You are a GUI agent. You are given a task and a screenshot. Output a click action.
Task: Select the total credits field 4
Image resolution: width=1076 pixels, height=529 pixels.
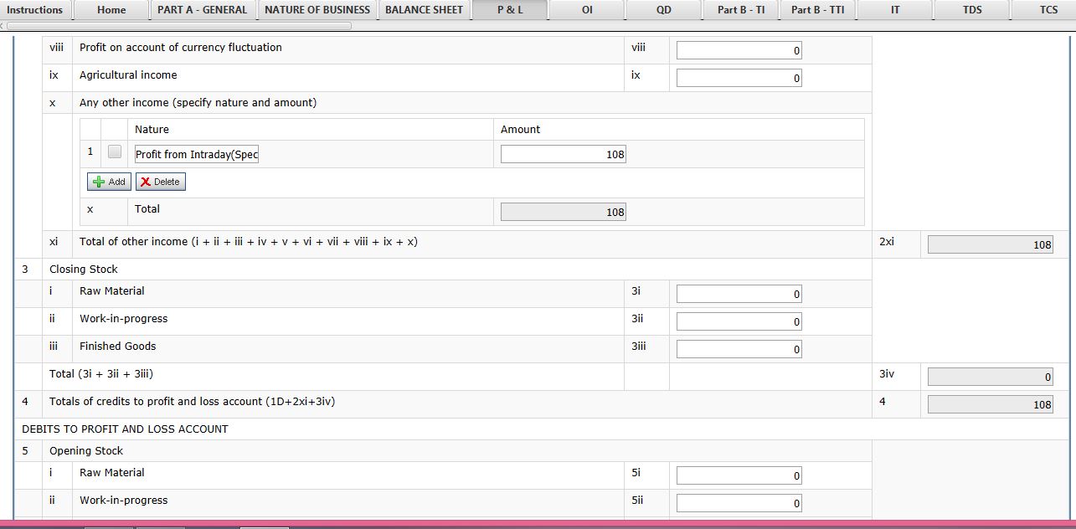991,404
